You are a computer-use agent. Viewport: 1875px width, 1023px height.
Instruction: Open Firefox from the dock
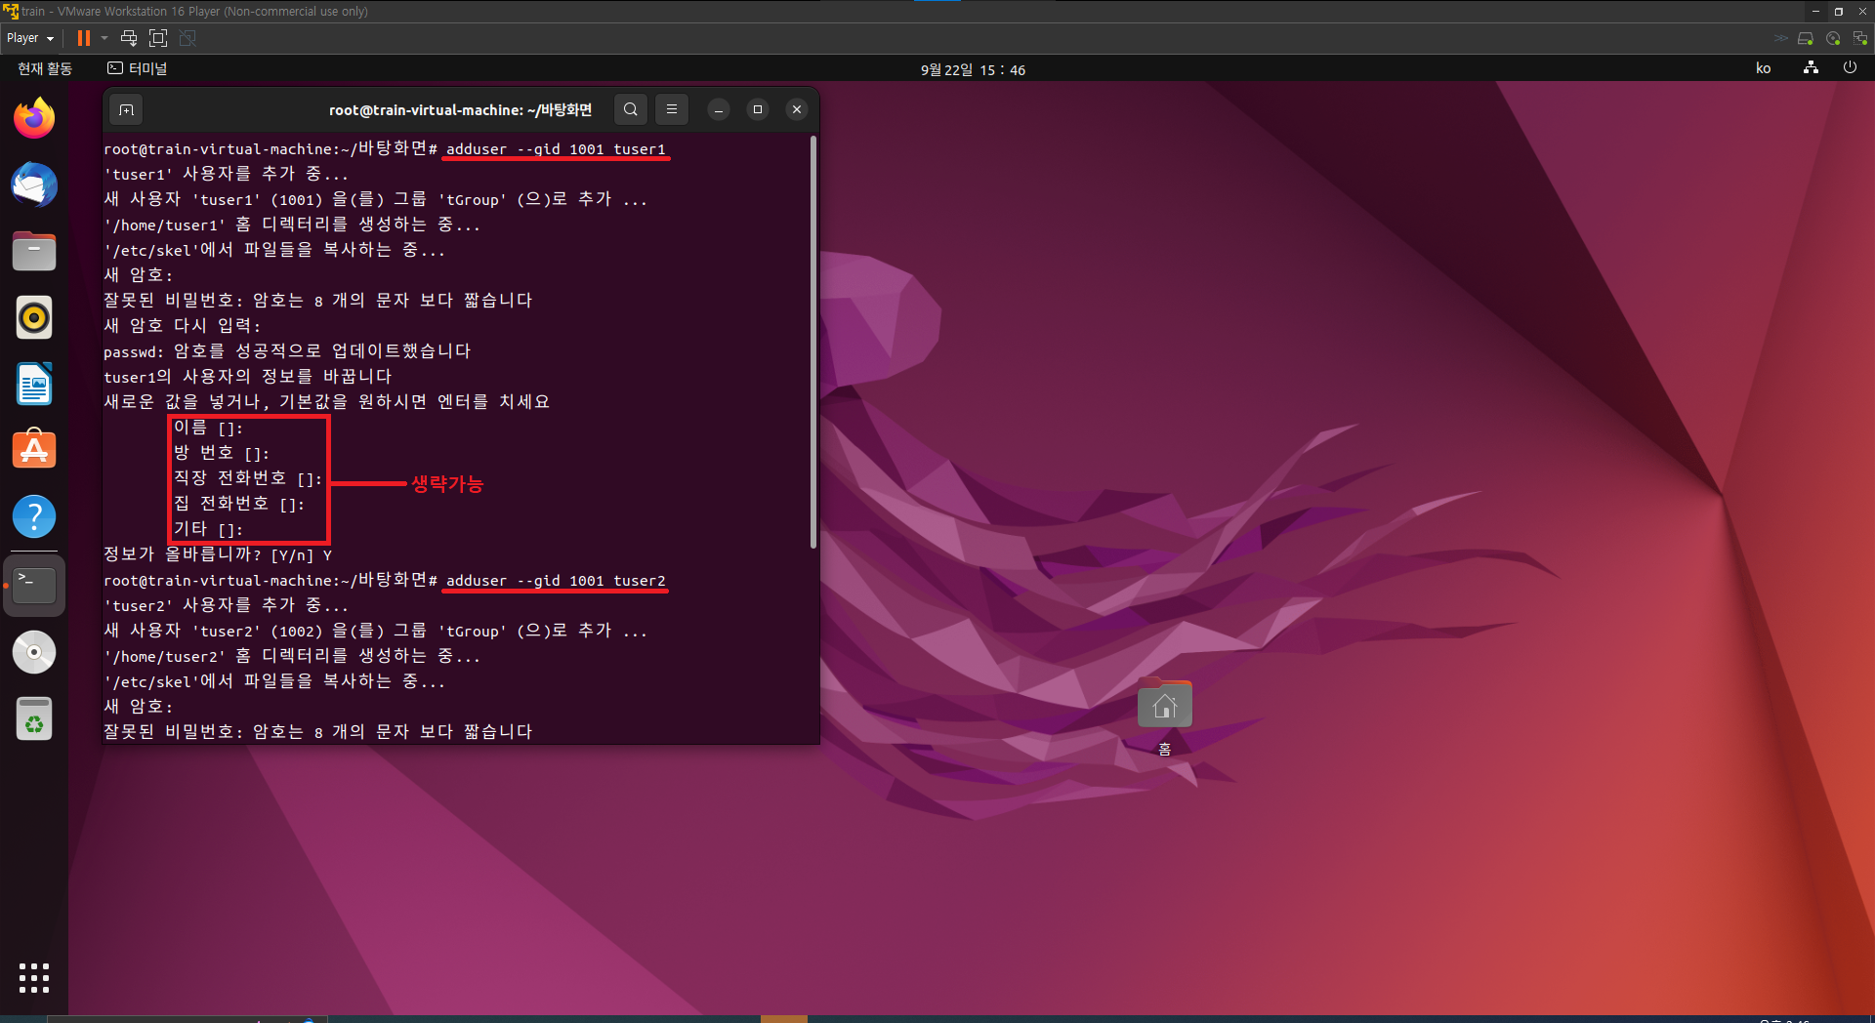(34, 118)
